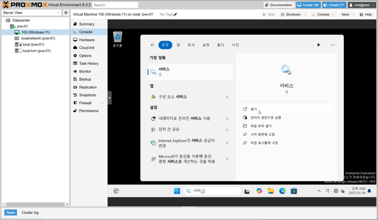Open File Explorer from the taskbar
378x220 pixels.
point(271,191)
